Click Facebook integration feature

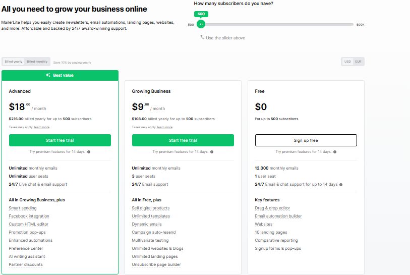(x=29, y=216)
